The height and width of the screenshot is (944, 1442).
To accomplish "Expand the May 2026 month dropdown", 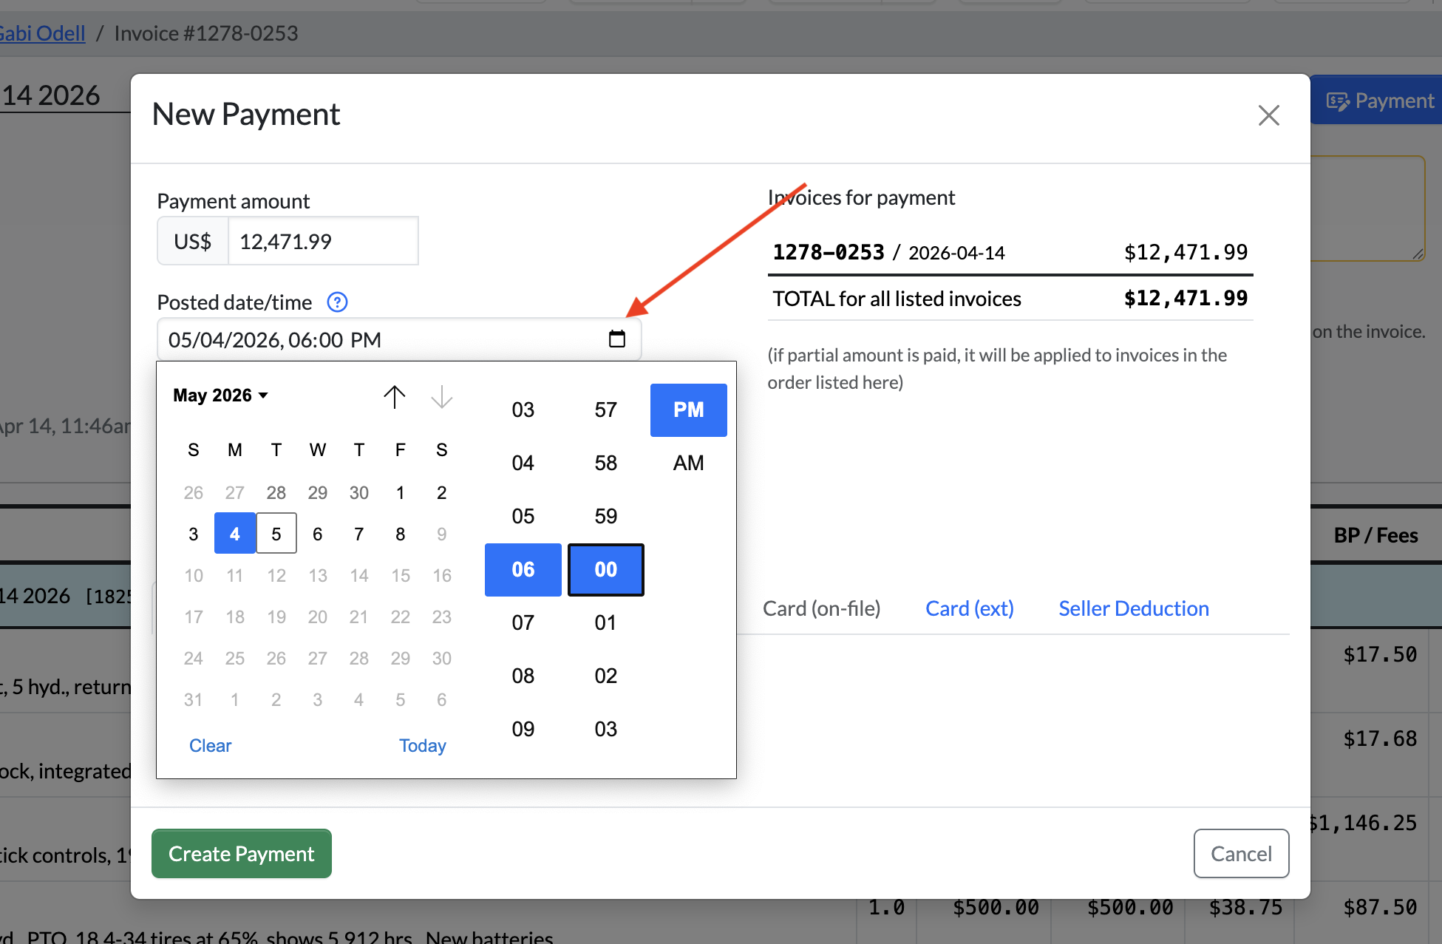I will coord(220,395).
